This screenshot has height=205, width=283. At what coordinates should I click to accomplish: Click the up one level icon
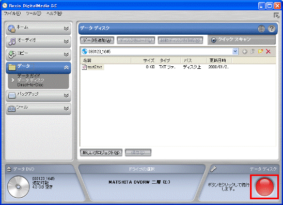coord(253,52)
